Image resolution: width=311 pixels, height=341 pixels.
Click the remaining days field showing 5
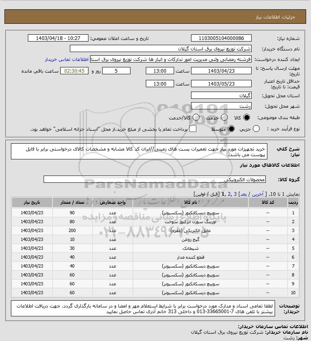point(116,71)
